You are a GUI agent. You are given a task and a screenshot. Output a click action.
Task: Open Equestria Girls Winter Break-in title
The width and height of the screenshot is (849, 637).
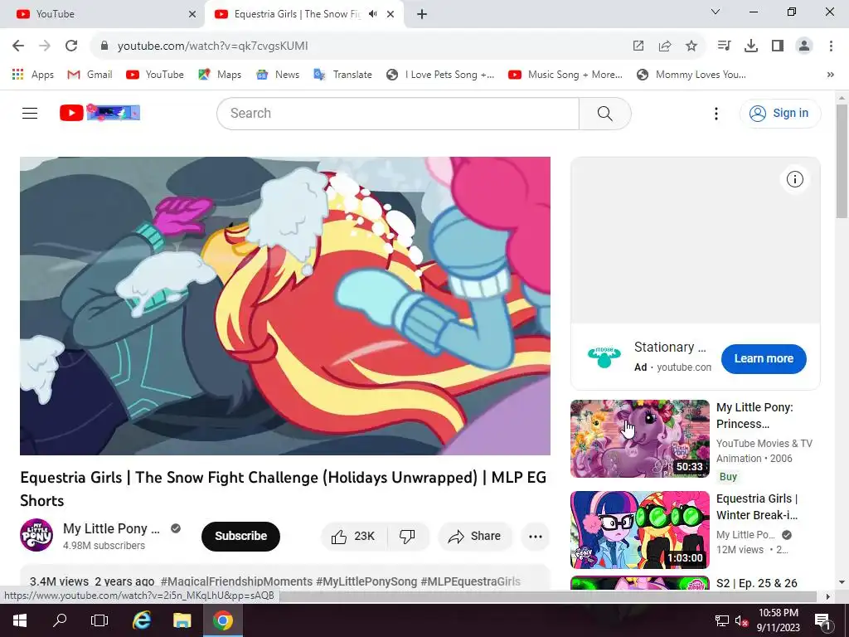[757, 507]
